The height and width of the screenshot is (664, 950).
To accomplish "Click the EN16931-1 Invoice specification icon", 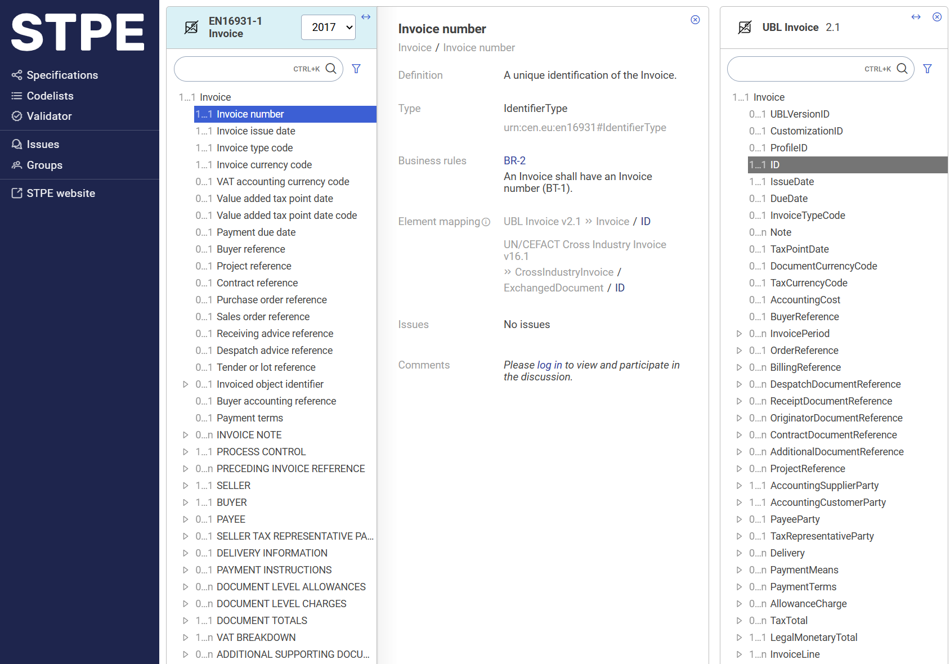I will coord(191,27).
